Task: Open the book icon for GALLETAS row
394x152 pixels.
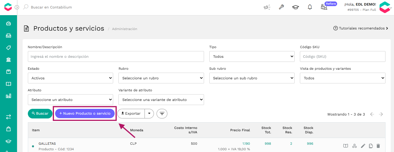Action: click(x=346, y=146)
